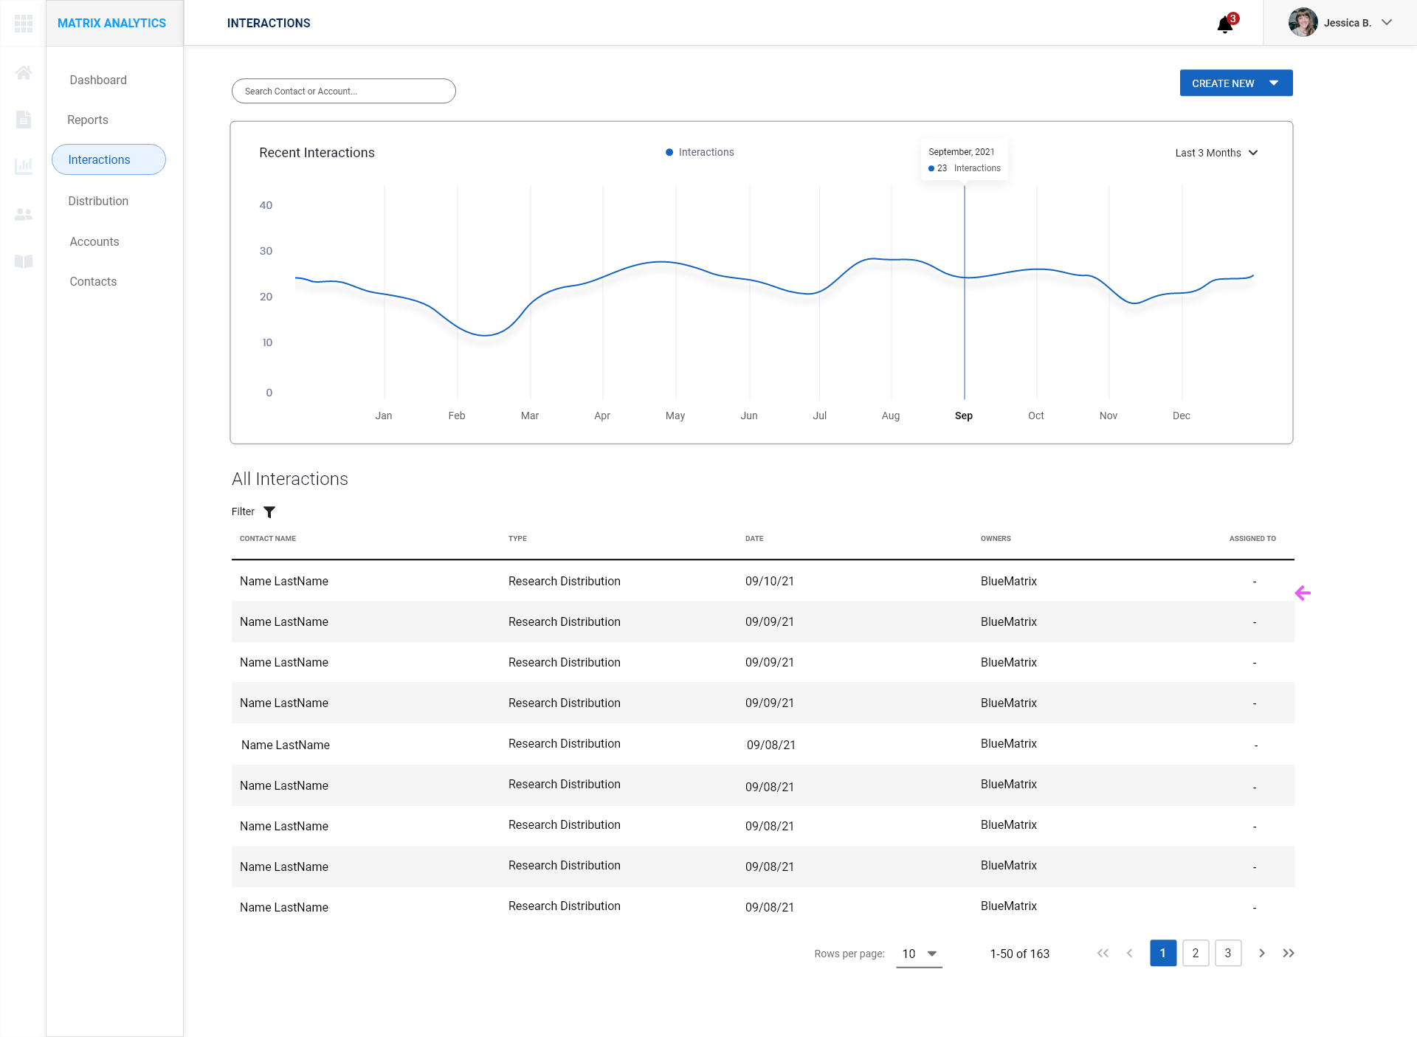Click the people icon in sidebar
Screen dimensions: 1417x1037
pos(24,214)
